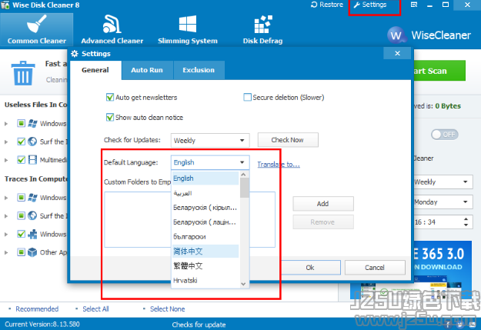Open the Weekly schedule dropdown in main window
481x330 pixels.
pos(443,182)
